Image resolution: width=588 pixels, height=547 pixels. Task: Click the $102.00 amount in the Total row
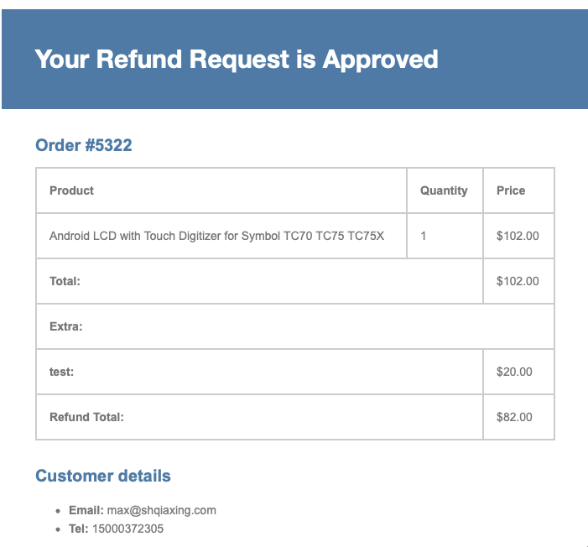518,281
